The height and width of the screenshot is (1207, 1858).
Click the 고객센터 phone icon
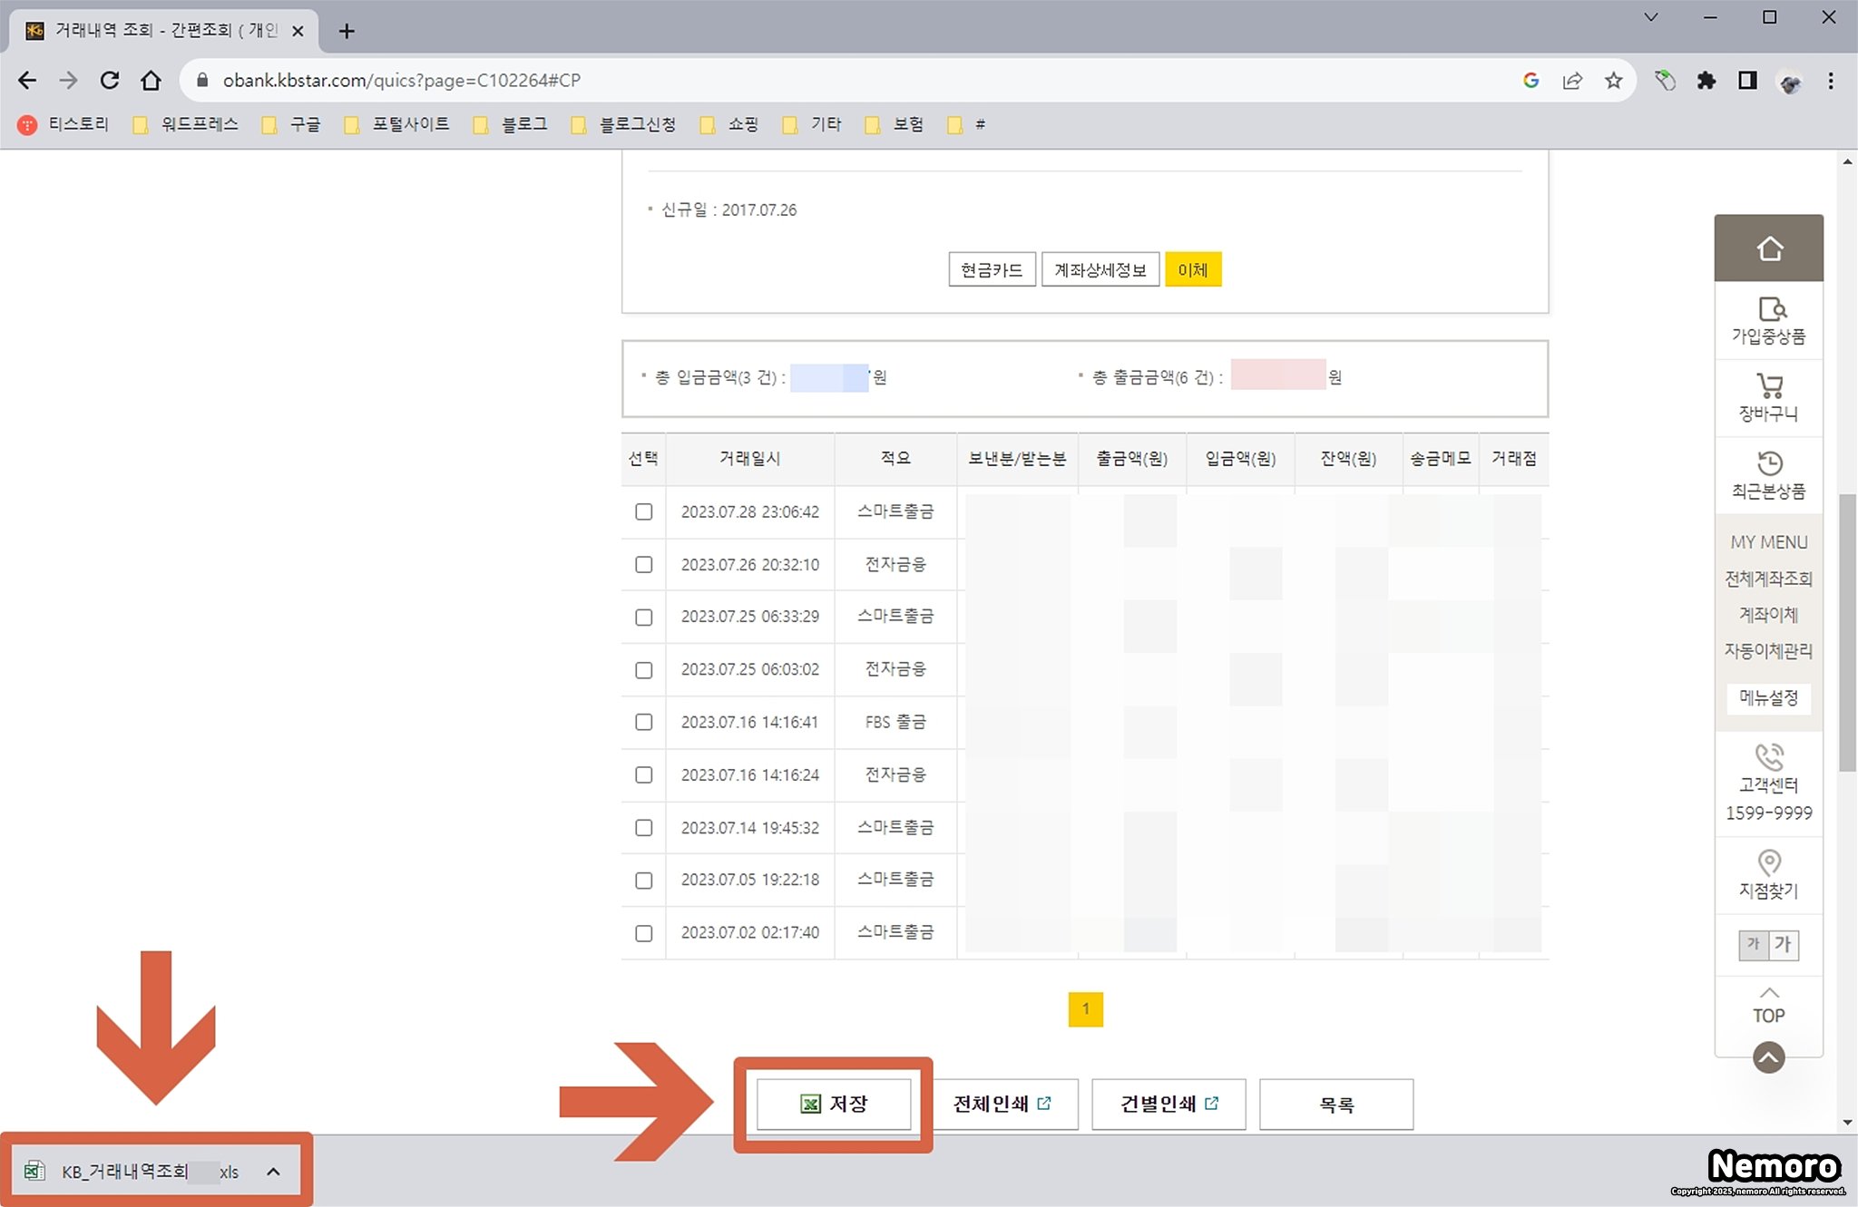click(1768, 756)
